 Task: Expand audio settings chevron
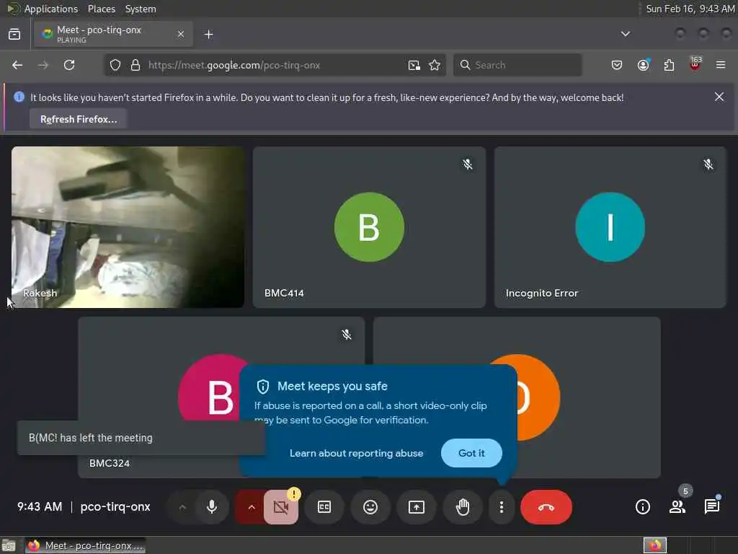[x=182, y=507]
